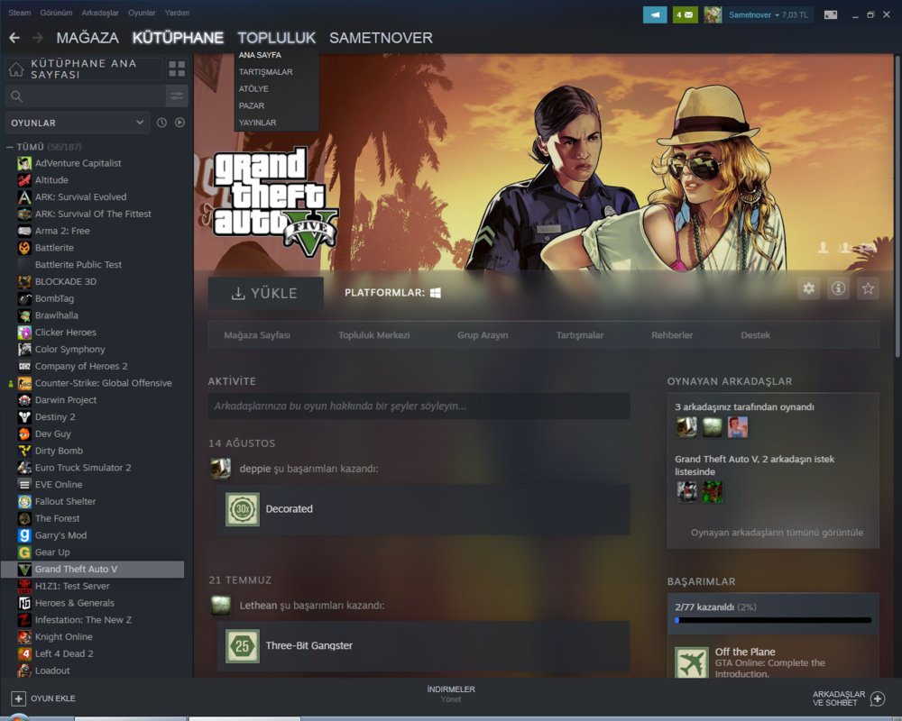Select PAZAR from the Topluluk menu
Viewport: 902px width, 721px height.
click(x=252, y=105)
